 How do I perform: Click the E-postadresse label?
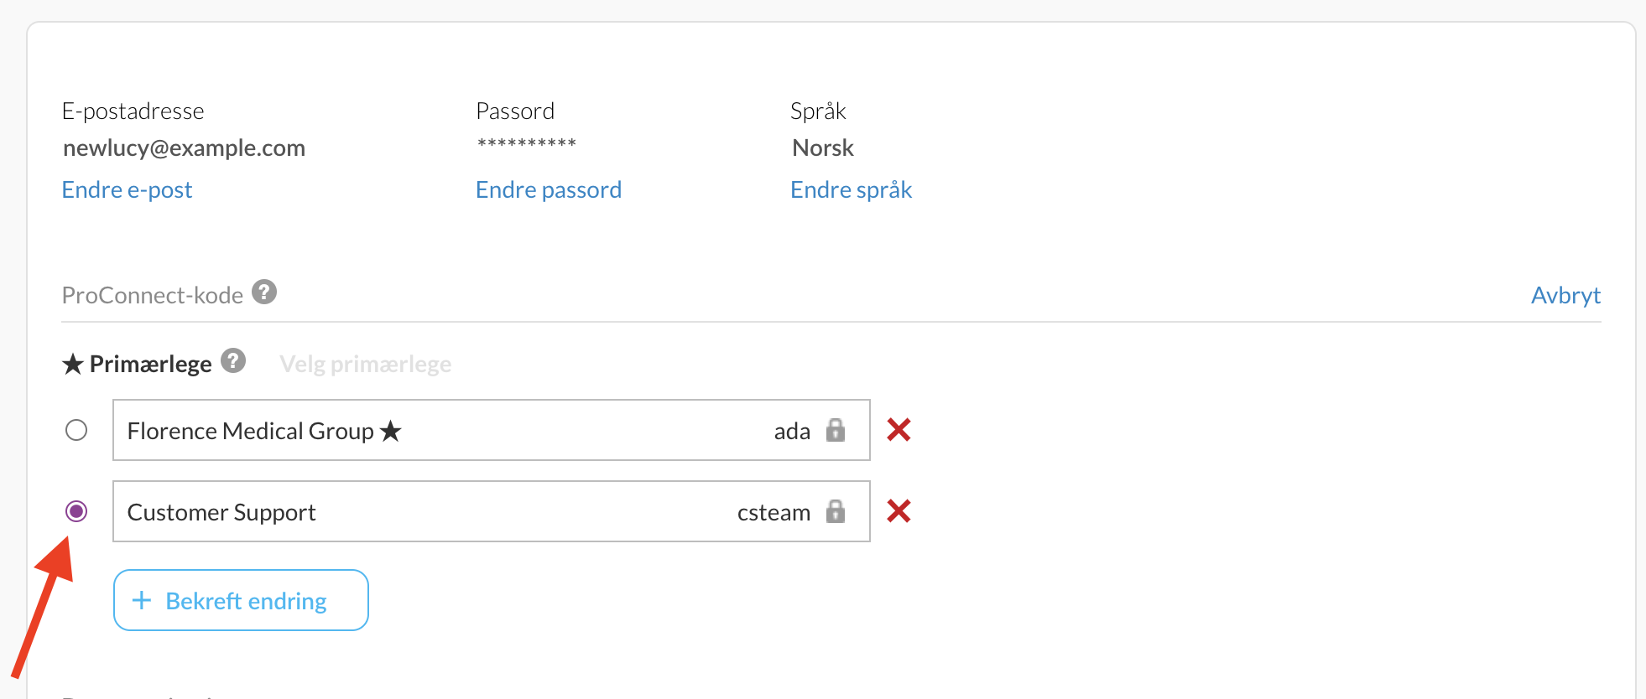coord(133,111)
